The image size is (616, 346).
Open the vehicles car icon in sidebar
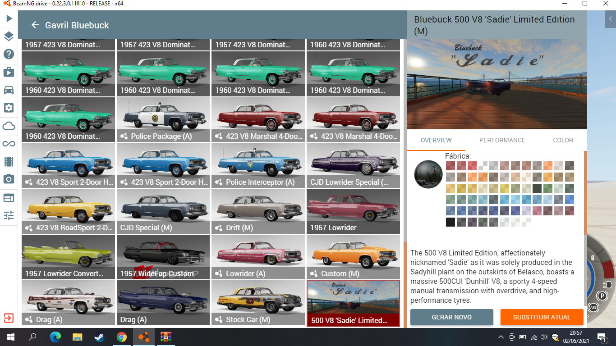[9, 90]
